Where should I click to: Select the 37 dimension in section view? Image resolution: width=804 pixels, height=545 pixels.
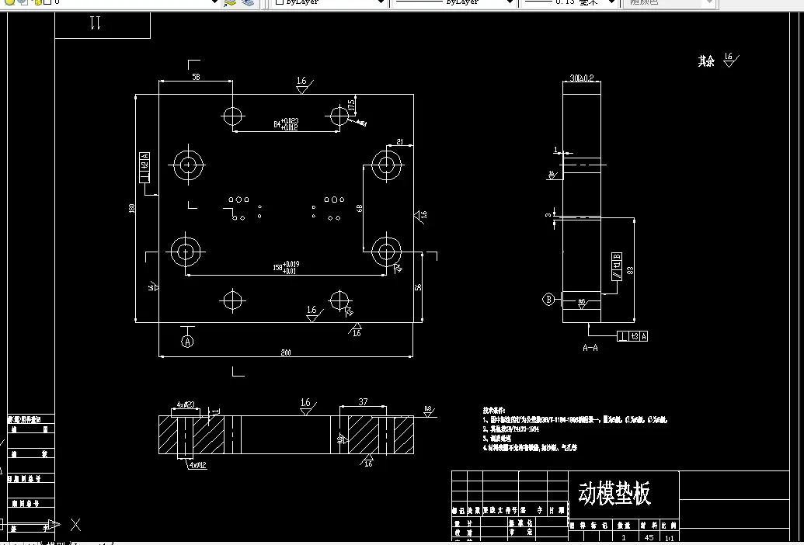[363, 402]
